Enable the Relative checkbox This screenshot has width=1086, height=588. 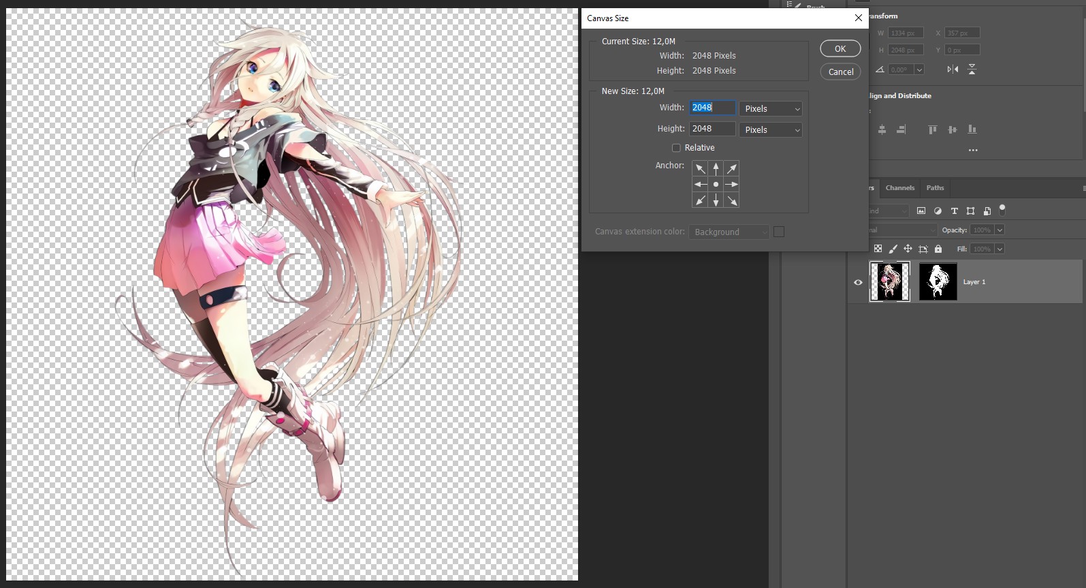pos(676,148)
